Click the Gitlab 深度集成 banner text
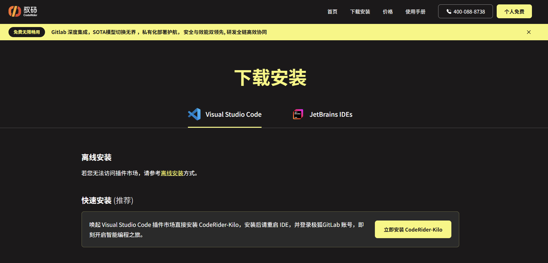 click(x=159, y=32)
